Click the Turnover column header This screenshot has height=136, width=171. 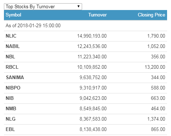[97, 15]
